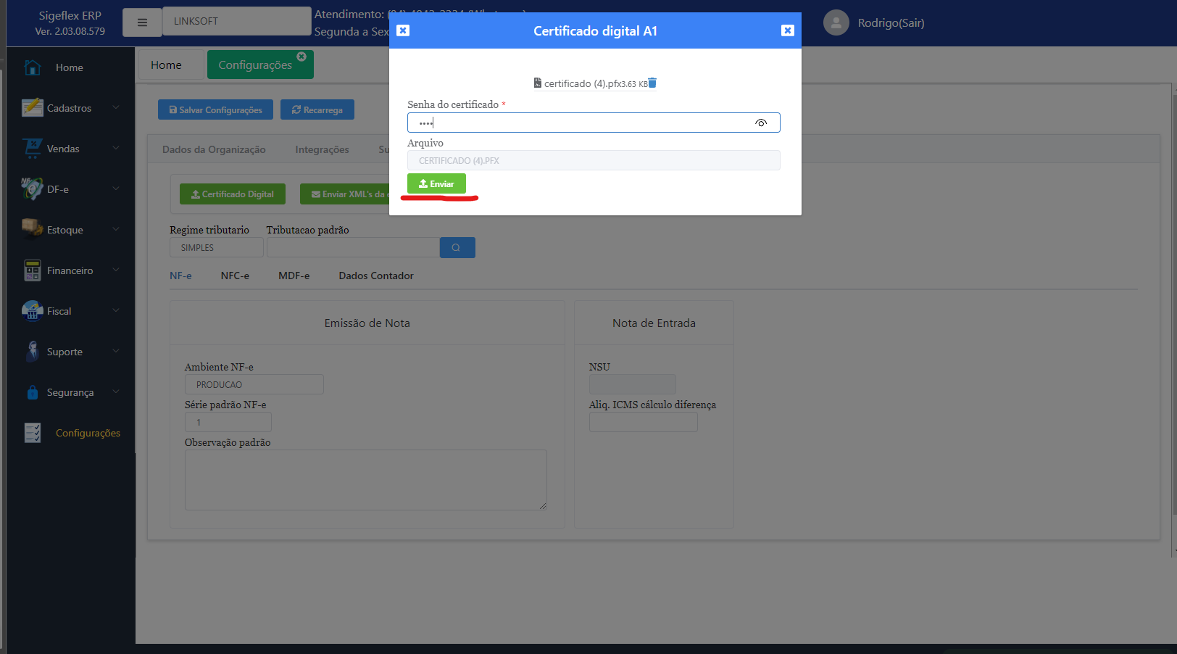Switch to the NFC-e tab
This screenshot has width=1177, height=654.
tap(235, 276)
